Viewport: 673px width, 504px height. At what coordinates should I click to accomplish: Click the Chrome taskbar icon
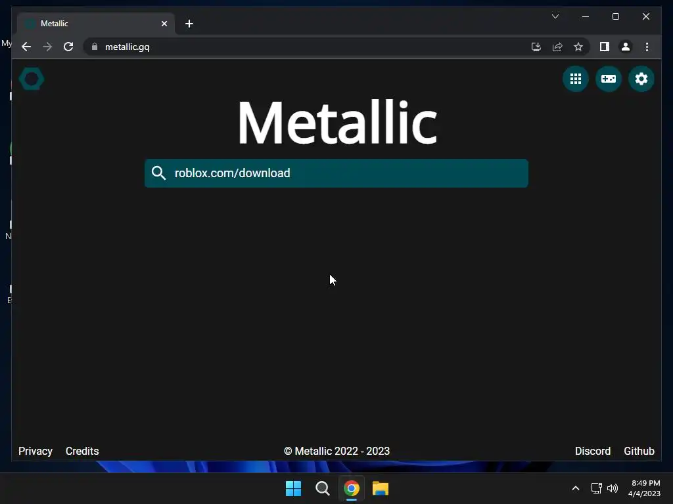point(351,488)
